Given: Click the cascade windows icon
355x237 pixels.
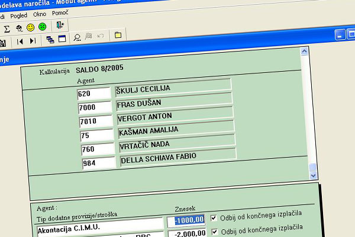Looking at the screenshot, I should [50, 40].
